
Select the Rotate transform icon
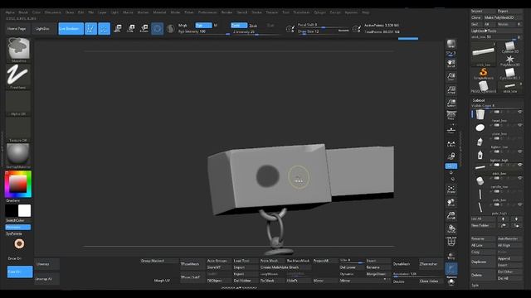click(x=144, y=29)
